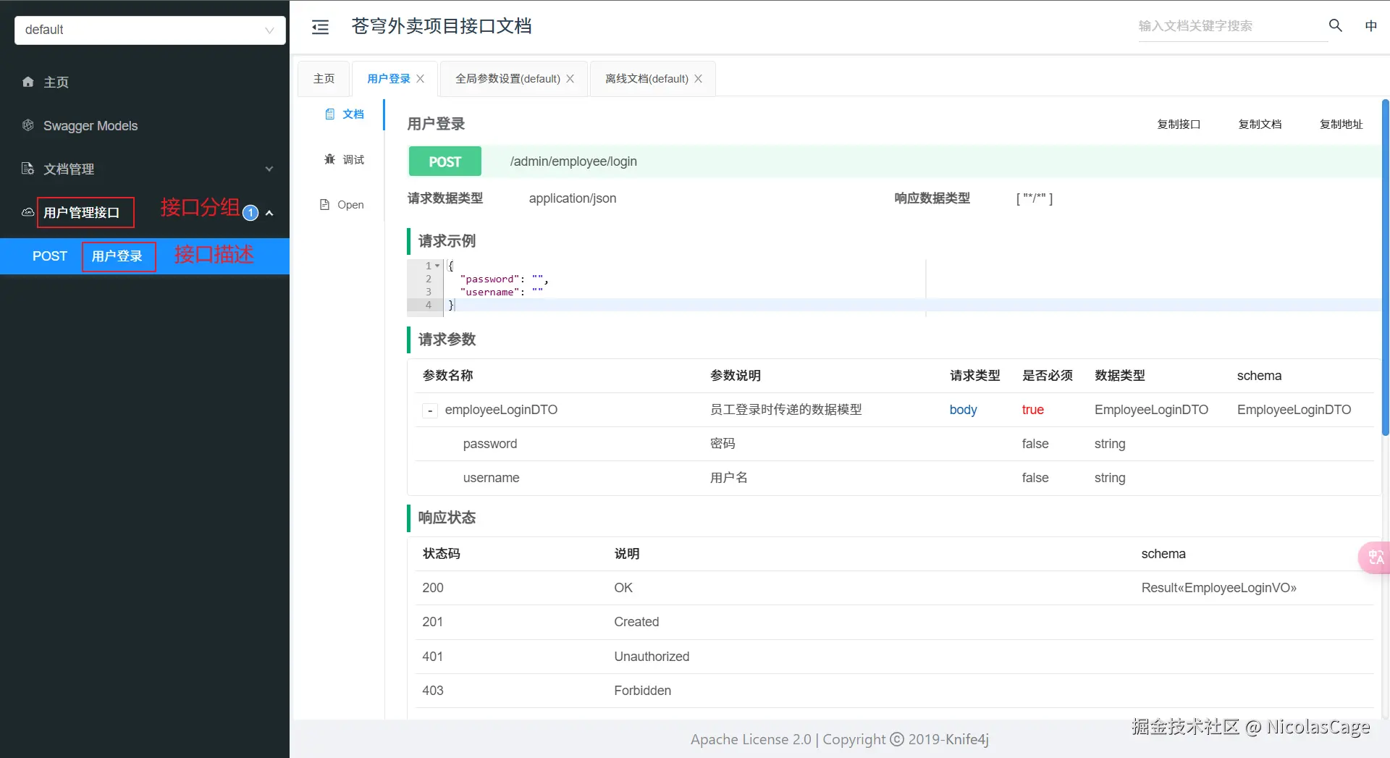Switch to the 主页 tab
The image size is (1390, 758).
[x=324, y=78]
